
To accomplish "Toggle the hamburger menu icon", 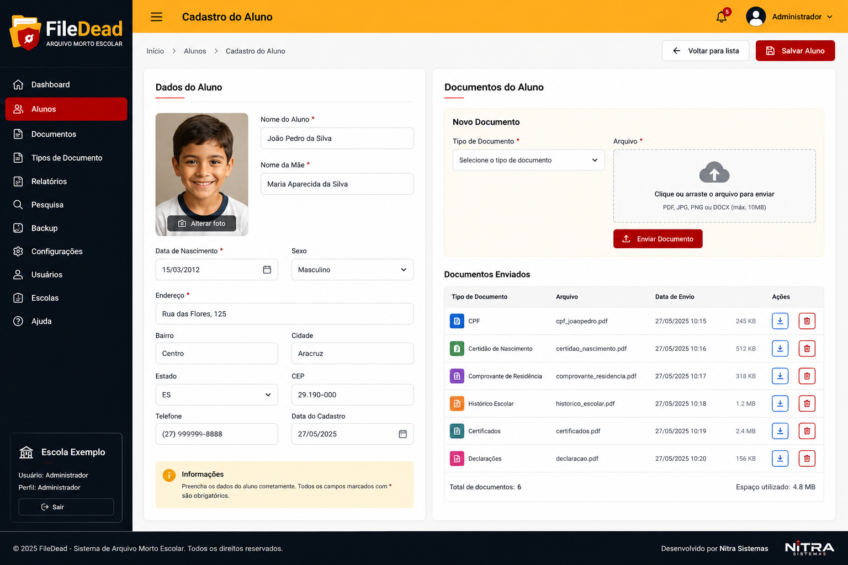I will point(157,17).
